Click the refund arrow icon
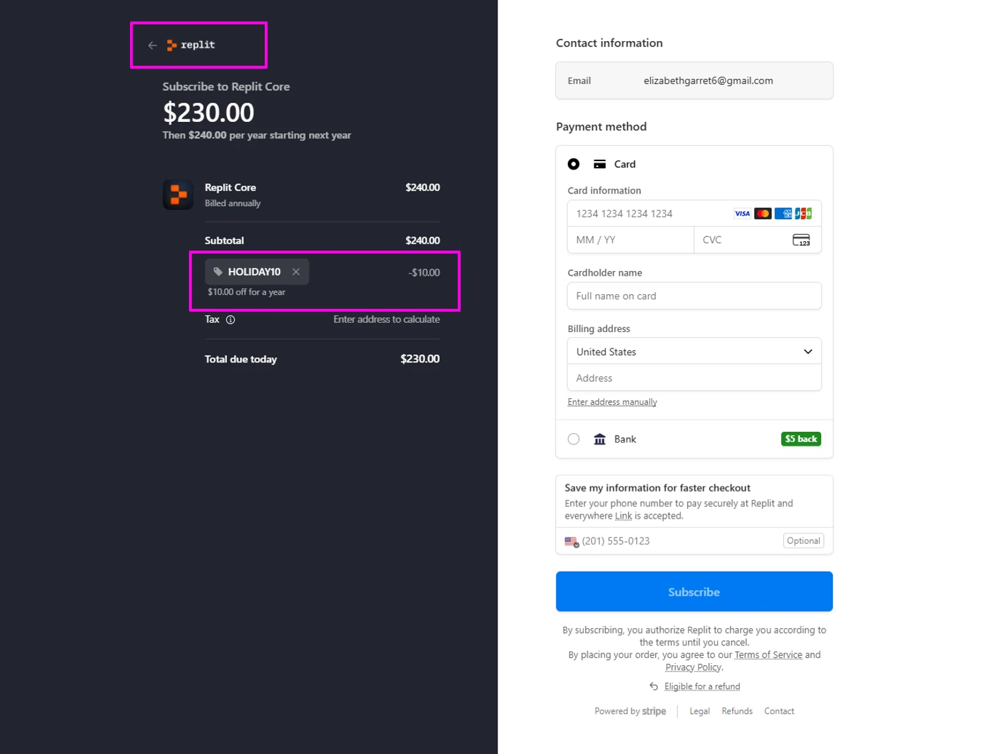 tap(654, 686)
